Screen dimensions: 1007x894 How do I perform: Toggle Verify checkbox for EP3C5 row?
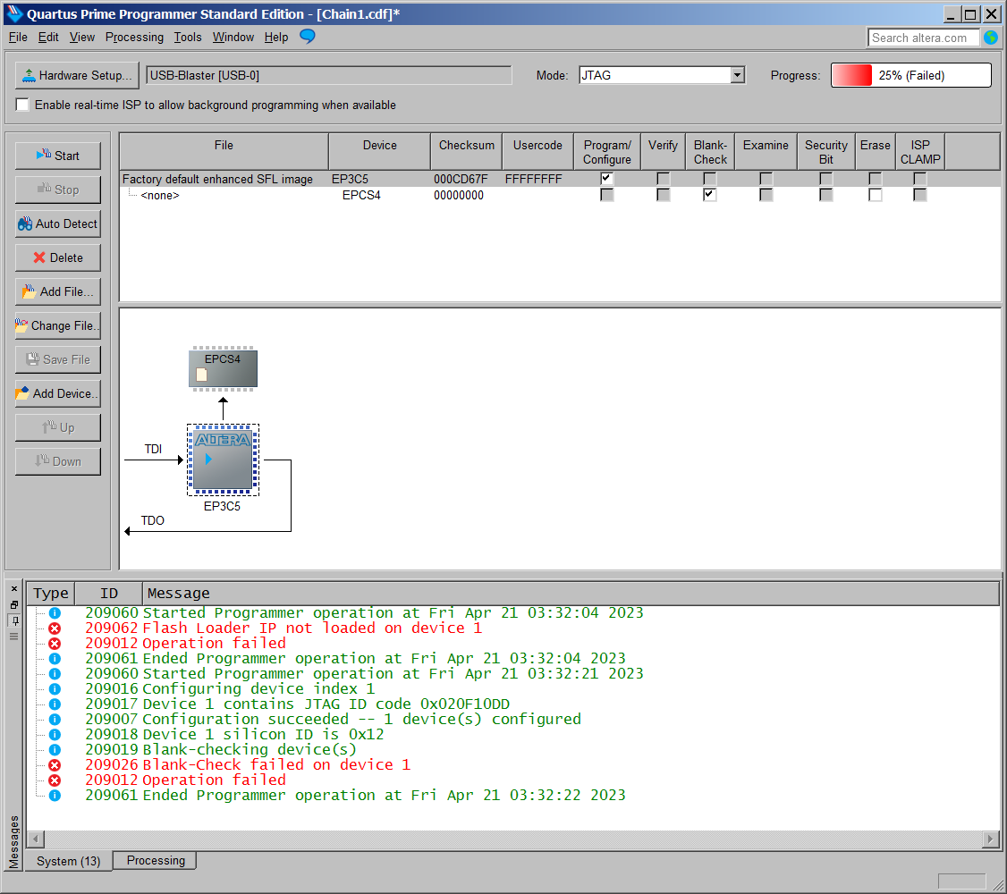[664, 179]
